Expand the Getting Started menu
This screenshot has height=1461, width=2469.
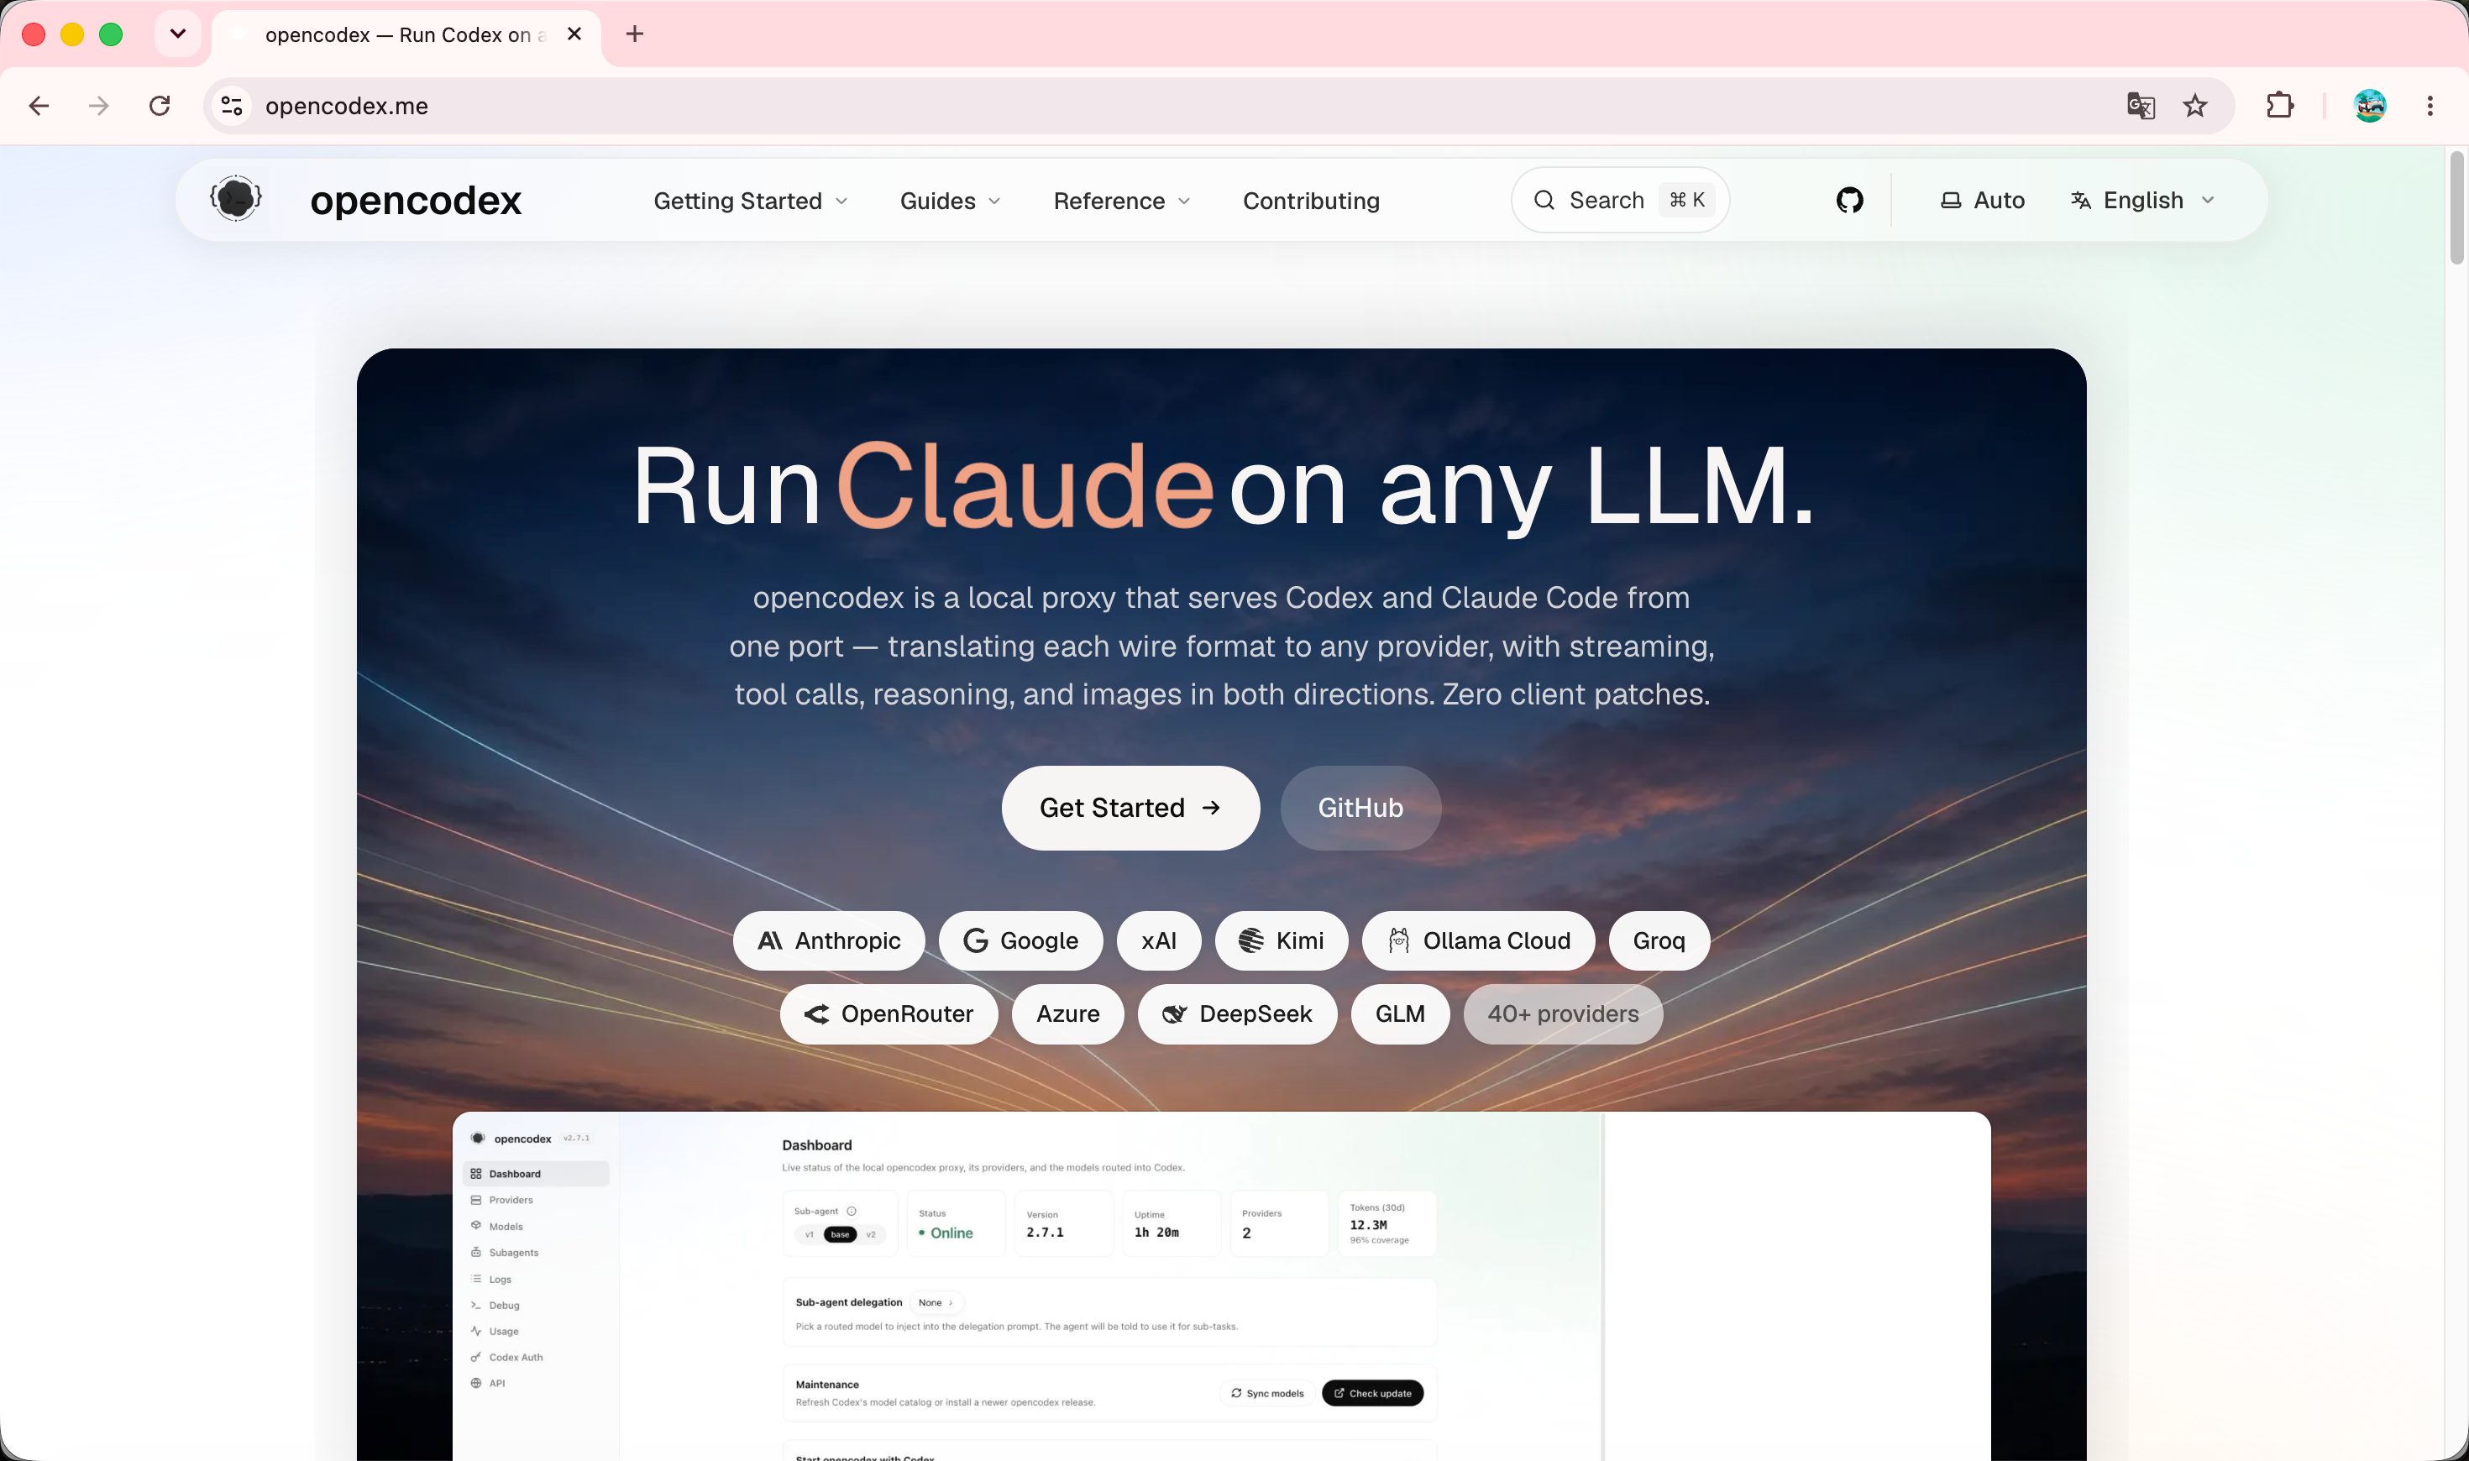[x=750, y=201]
